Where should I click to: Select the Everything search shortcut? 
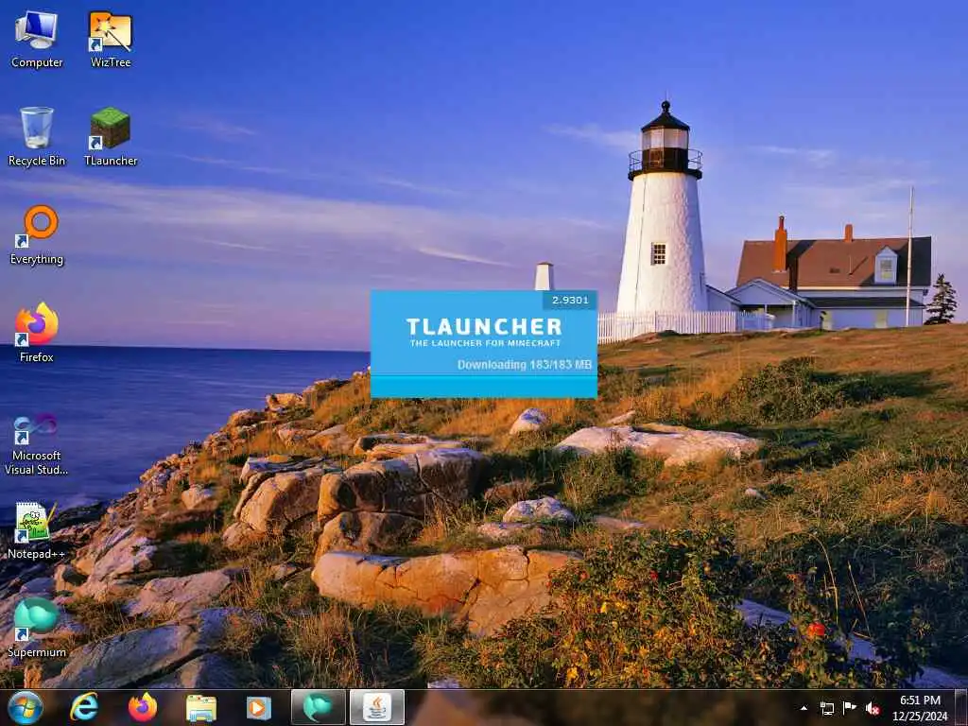tap(37, 235)
